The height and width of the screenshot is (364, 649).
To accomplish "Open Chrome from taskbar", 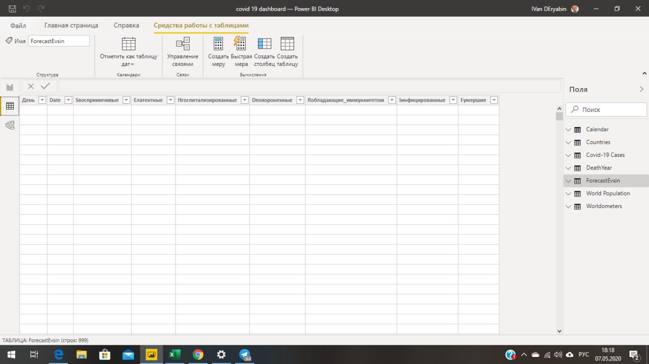I will [x=198, y=354].
